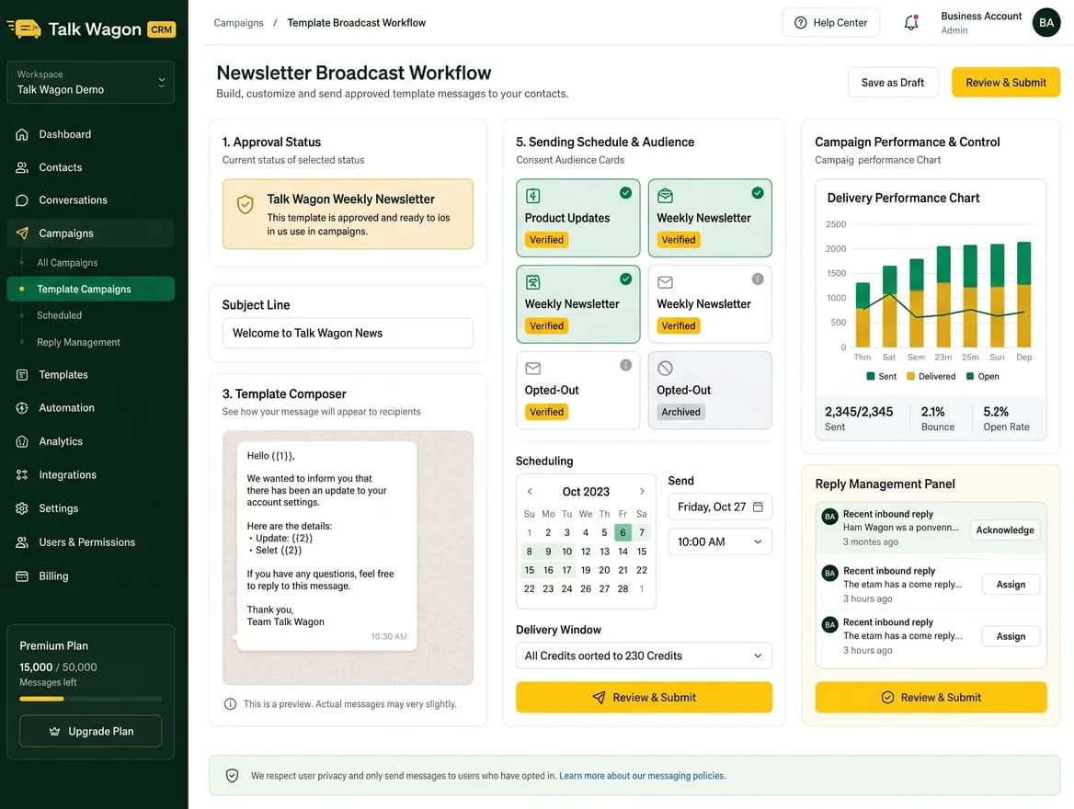Toggle the top-right Weekly Newsletter card checkmark
The width and height of the screenshot is (1074, 809).
(757, 193)
